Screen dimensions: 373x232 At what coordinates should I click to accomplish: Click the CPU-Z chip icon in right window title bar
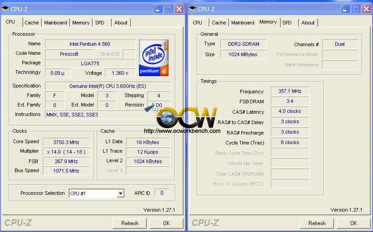tap(193, 9)
